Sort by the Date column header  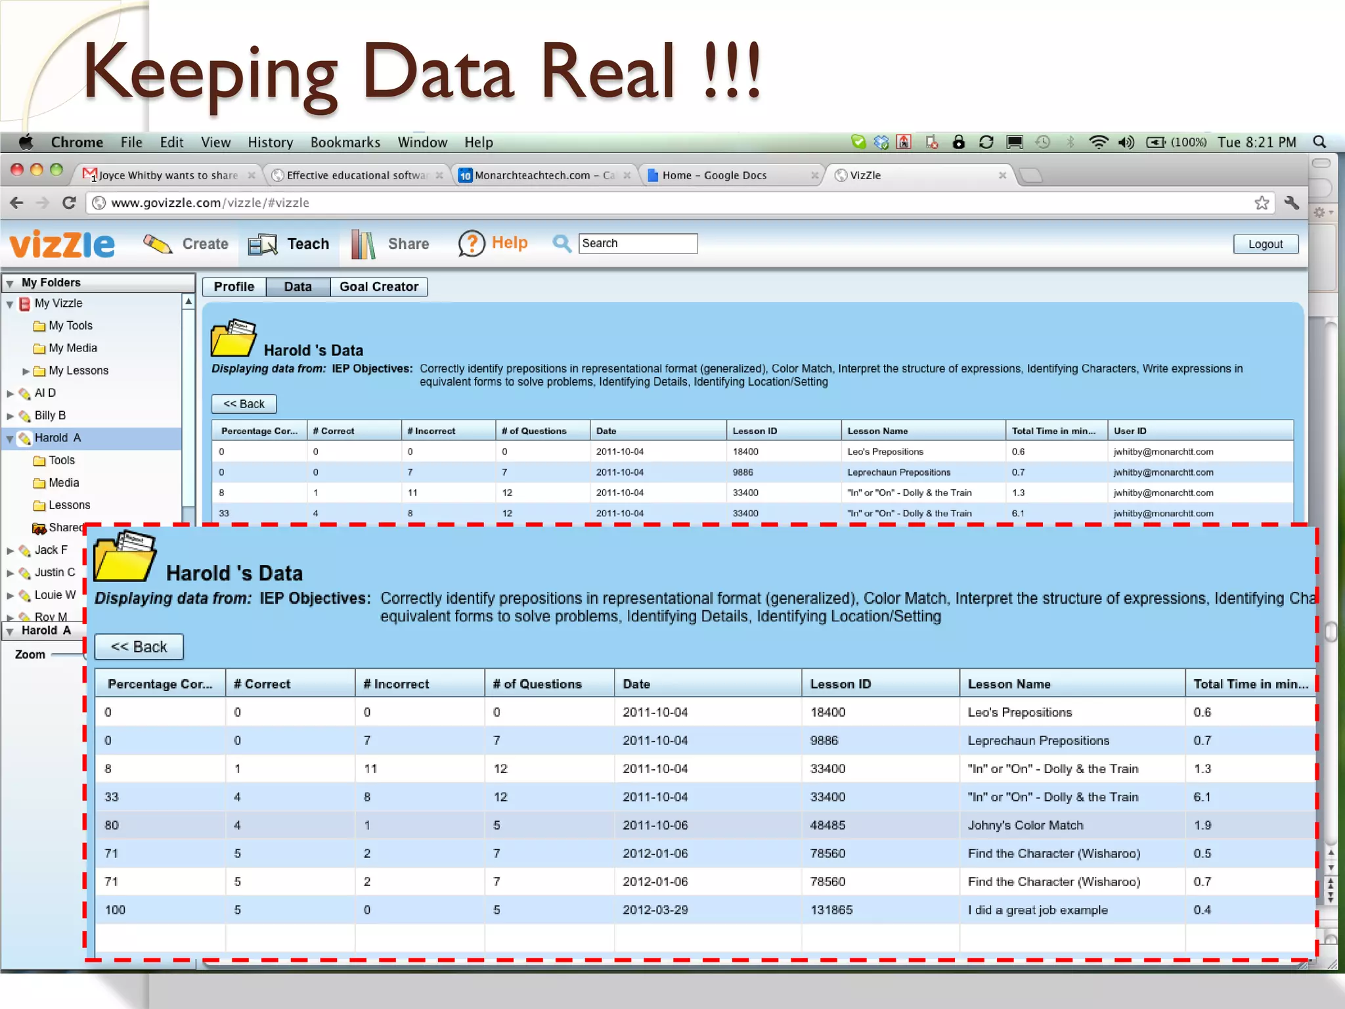(658, 431)
